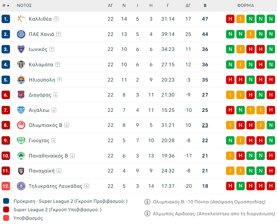Screen dimensions: 277x224
Task: Click info icon beside Αλμωπός Αριδαίας note
Action: 147,214
